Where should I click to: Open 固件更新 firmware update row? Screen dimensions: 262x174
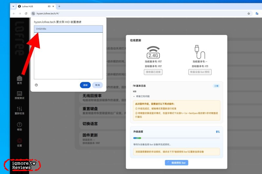point(103,139)
